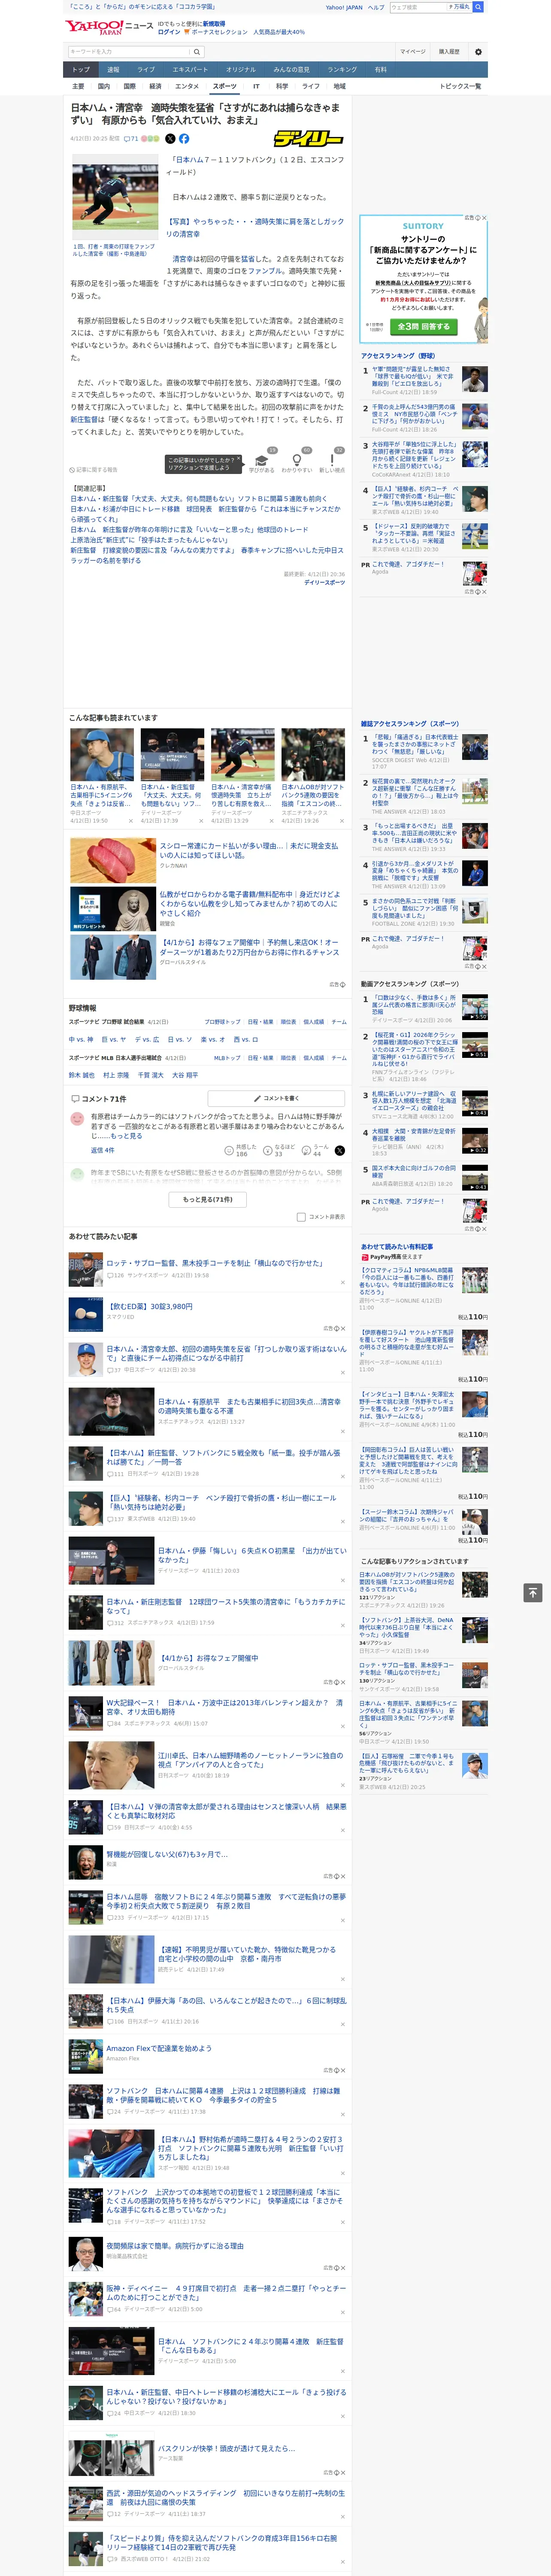
Task: Close the Suntory survey ad
Action: click(x=484, y=218)
